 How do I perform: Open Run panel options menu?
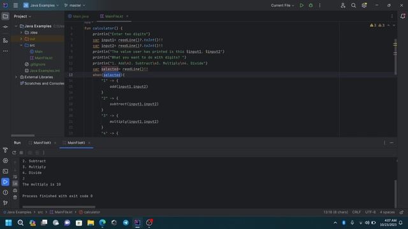tap(384, 142)
